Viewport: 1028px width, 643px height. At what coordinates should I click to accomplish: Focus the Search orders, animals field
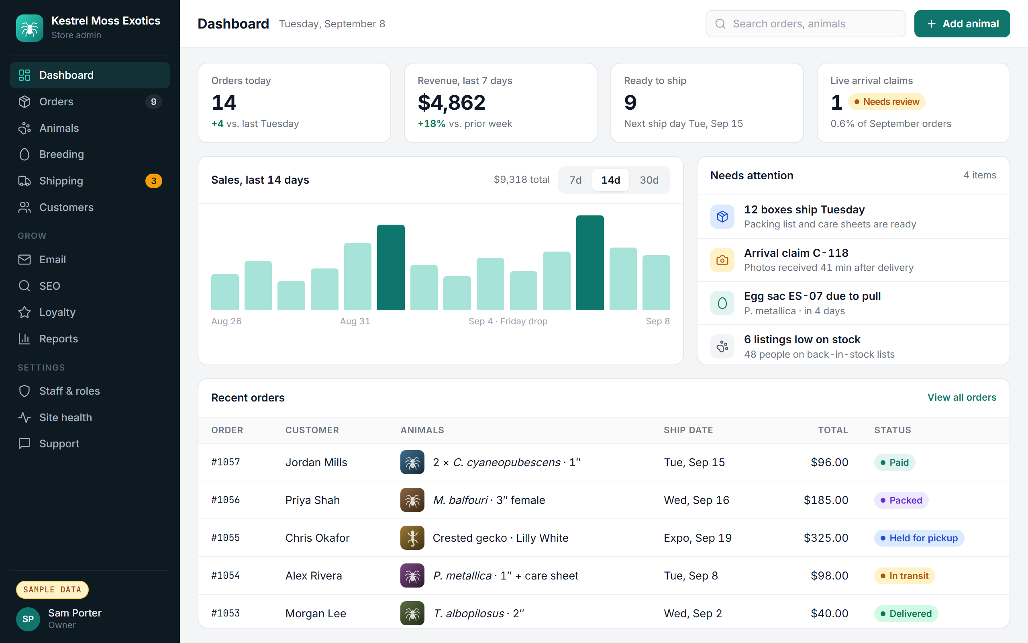[x=806, y=24]
